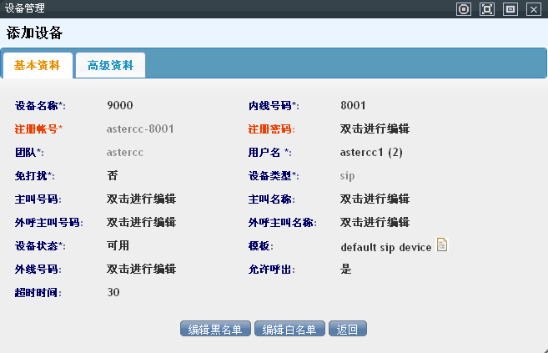548x353 pixels.
Task: Switch to the 高级资料 tab
Action: (110, 65)
